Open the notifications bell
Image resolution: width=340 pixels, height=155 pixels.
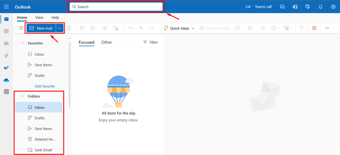click(320, 7)
